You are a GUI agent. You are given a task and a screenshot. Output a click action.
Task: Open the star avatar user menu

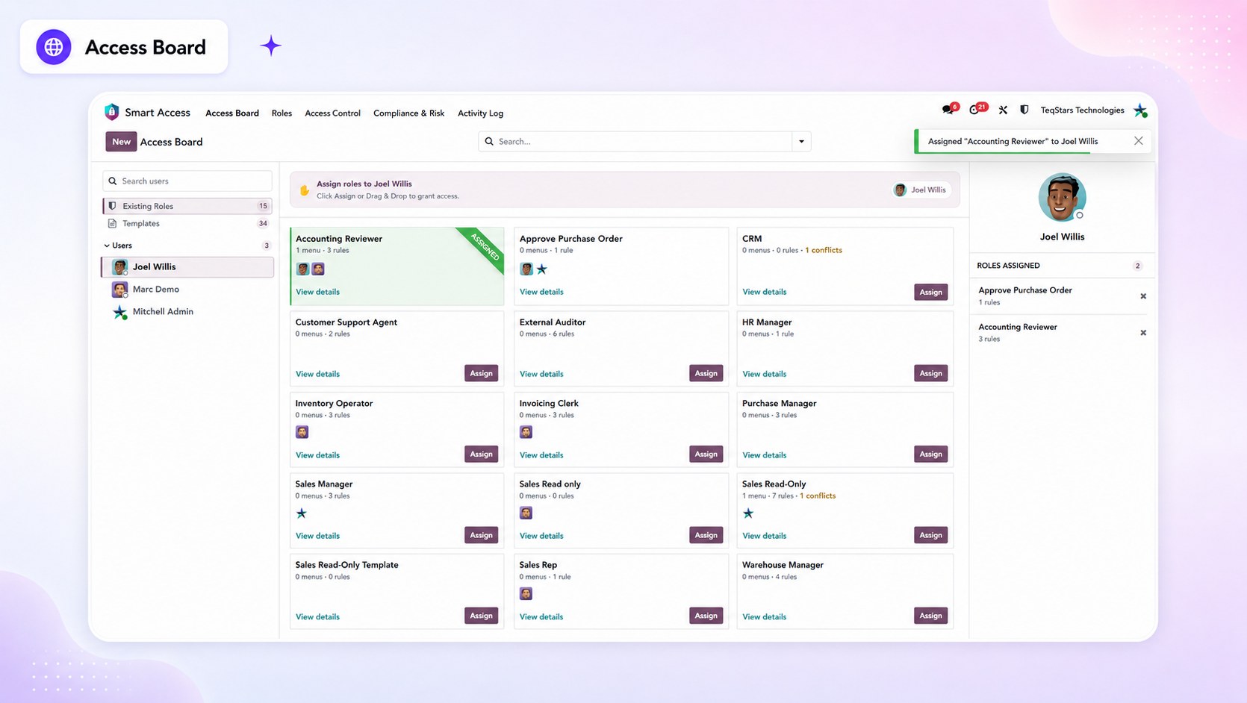coord(1140,110)
